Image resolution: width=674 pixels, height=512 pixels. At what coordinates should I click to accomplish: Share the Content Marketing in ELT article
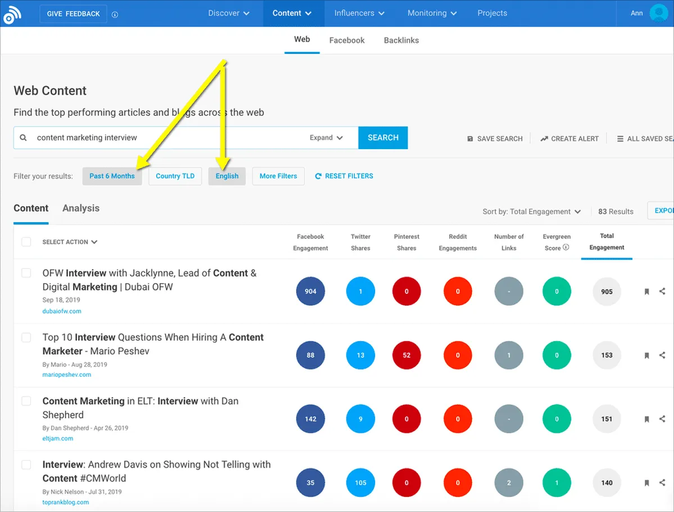pyautogui.click(x=662, y=419)
